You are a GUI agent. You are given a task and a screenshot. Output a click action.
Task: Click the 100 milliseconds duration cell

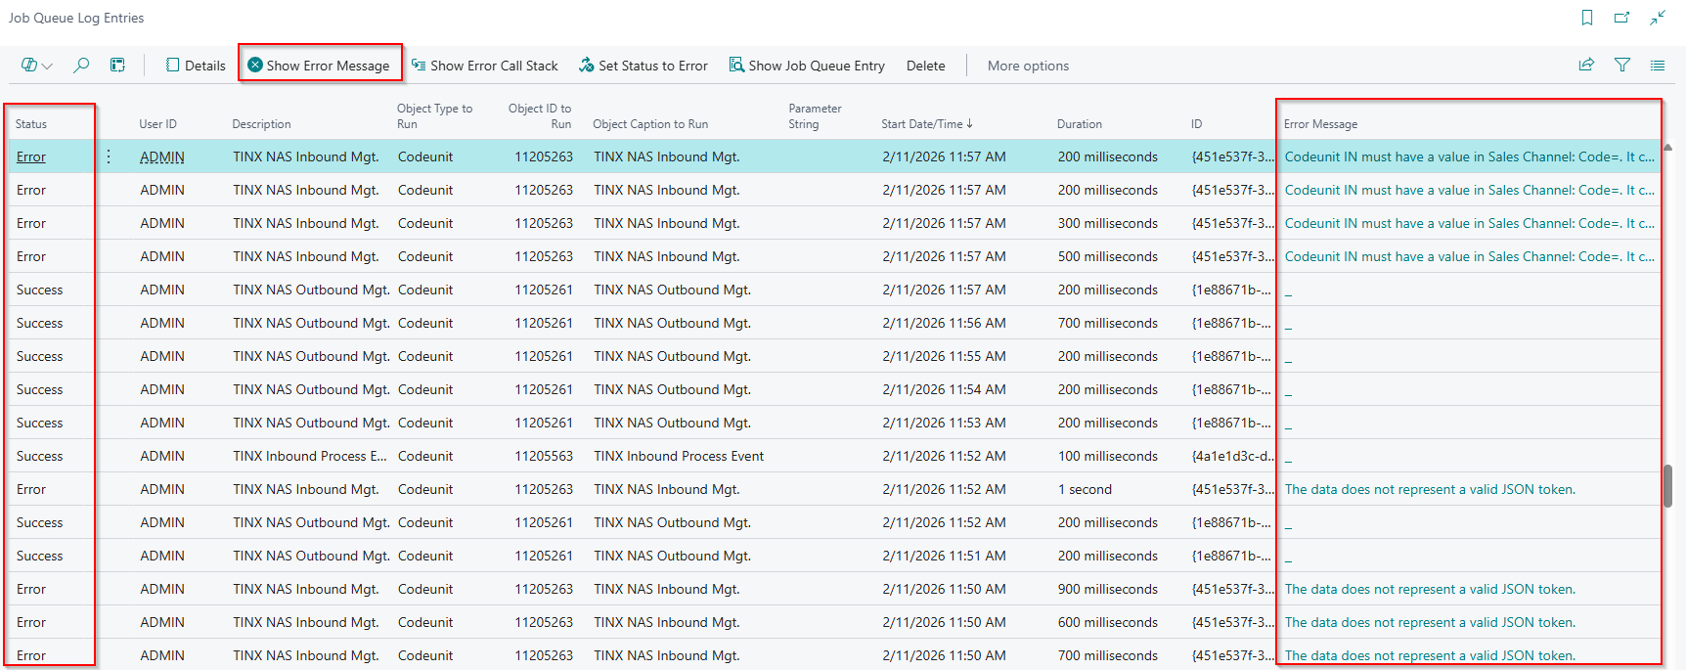(1107, 456)
